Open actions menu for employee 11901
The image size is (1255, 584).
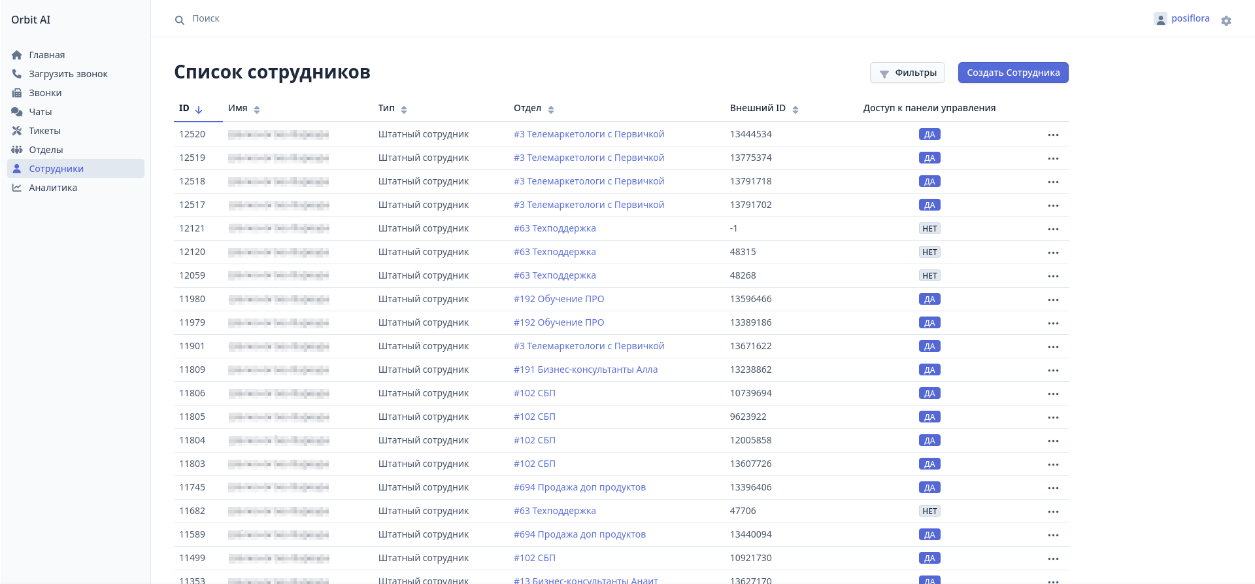point(1053,347)
